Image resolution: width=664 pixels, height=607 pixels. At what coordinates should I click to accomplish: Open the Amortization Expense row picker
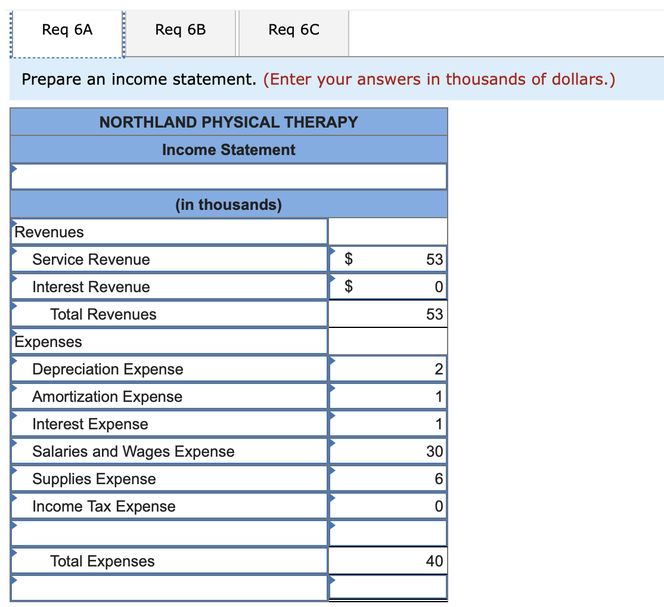click(x=13, y=389)
